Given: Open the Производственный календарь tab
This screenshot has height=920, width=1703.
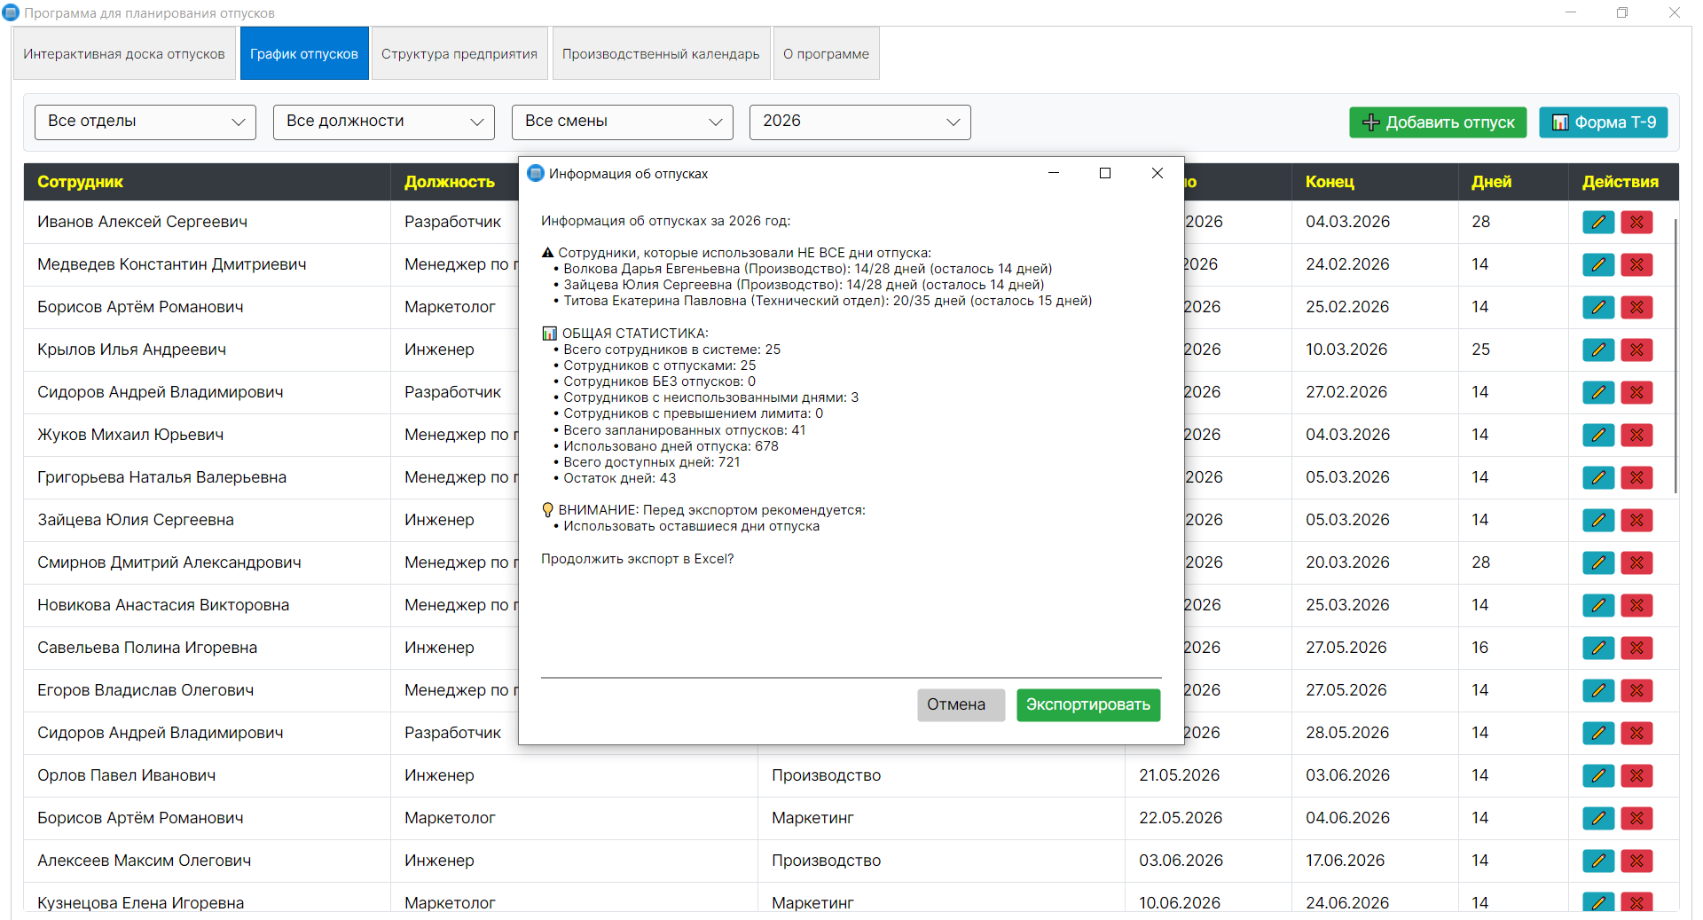Looking at the screenshot, I should tap(661, 54).
